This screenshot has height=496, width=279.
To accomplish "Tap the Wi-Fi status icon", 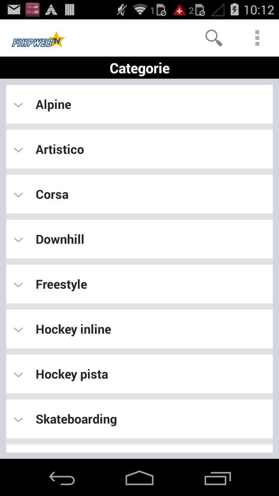I will coord(140,9).
